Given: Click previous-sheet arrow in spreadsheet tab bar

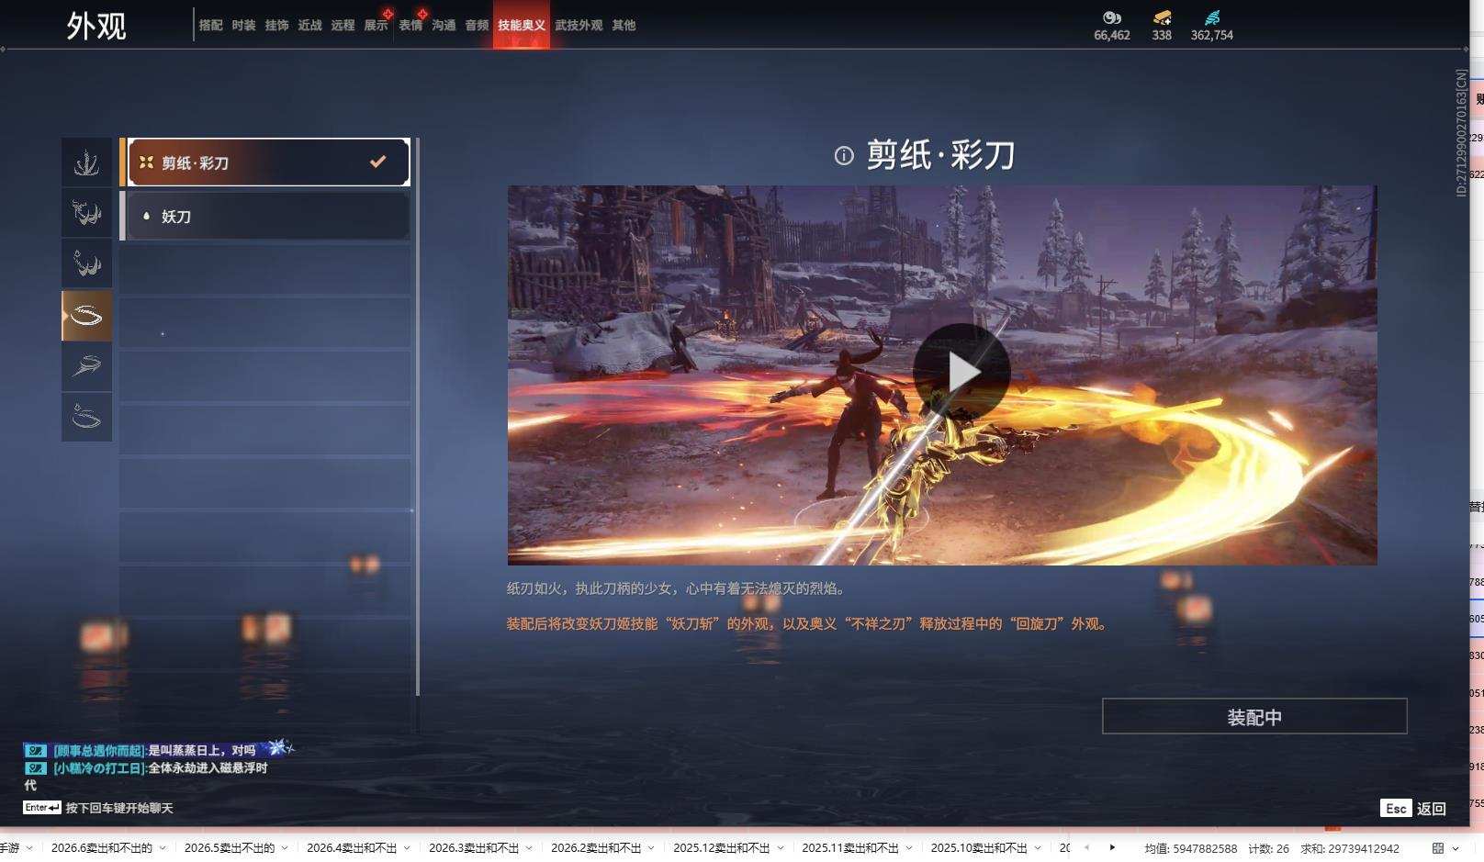Looking at the screenshot, I should pyautogui.click(x=1086, y=848).
